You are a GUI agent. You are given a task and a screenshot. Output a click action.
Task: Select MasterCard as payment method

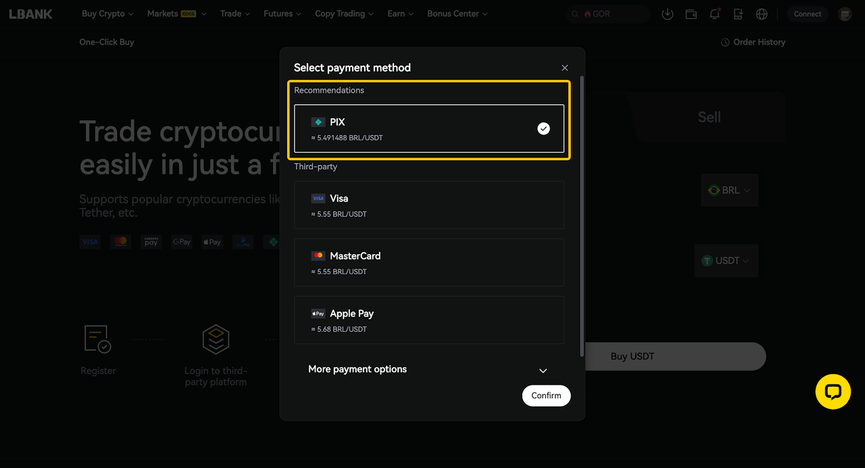(x=429, y=263)
